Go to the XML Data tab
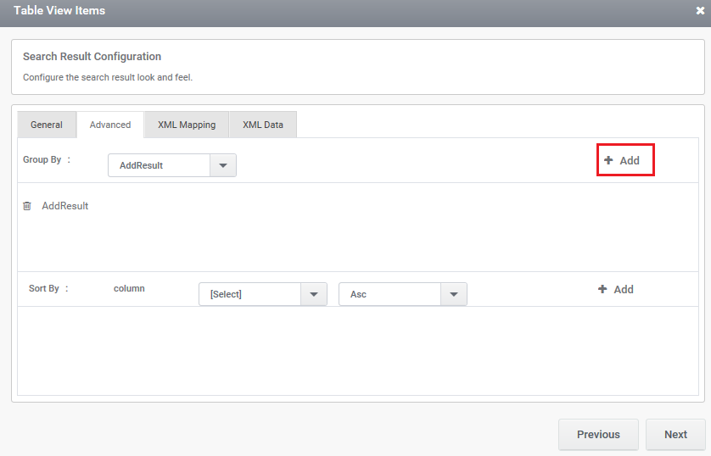The image size is (711, 456). coord(263,125)
